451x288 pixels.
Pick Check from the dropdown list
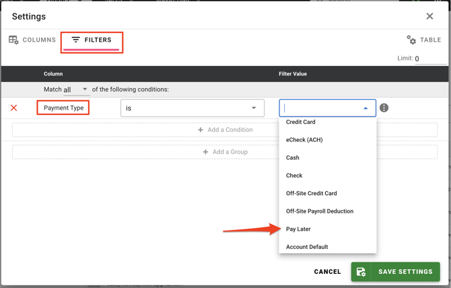coord(294,176)
